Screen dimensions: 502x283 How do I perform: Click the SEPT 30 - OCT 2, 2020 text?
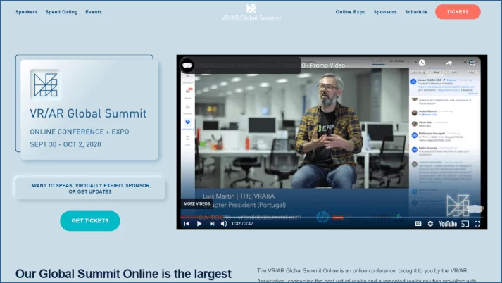[x=65, y=144]
